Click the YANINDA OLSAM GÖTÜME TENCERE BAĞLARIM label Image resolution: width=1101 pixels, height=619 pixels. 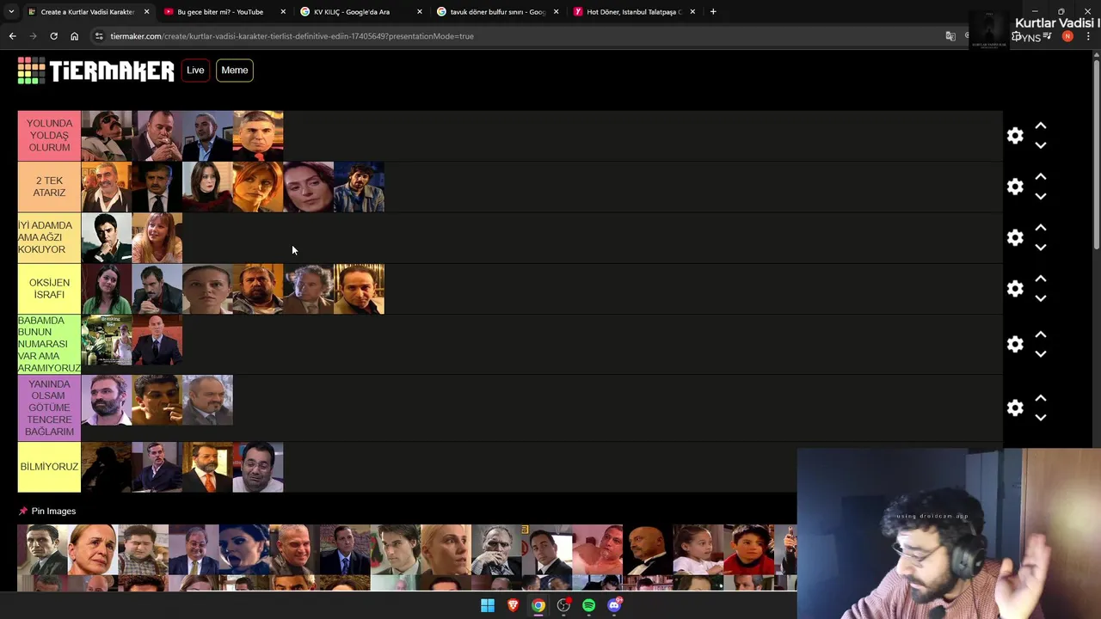(49, 408)
